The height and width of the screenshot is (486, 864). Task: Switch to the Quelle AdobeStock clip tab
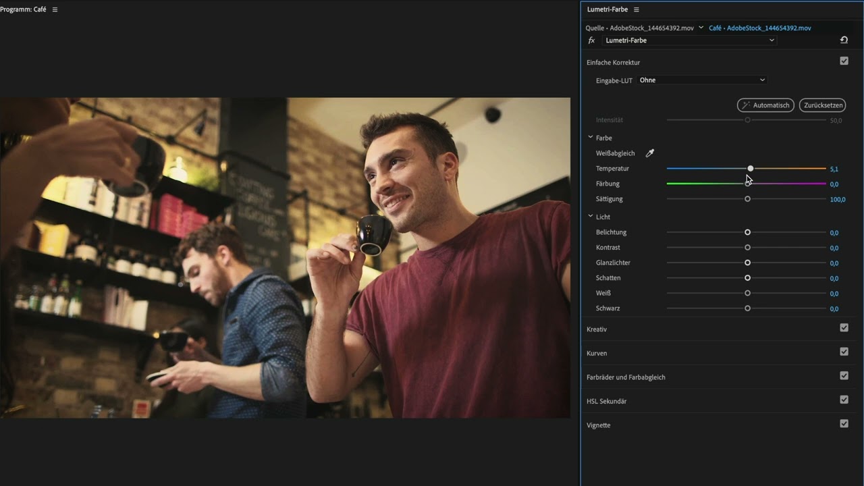click(x=640, y=28)
